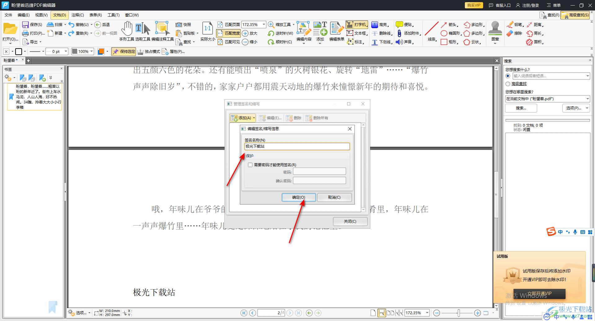
Task: Click the page number input field
Action: pos(271,313)
